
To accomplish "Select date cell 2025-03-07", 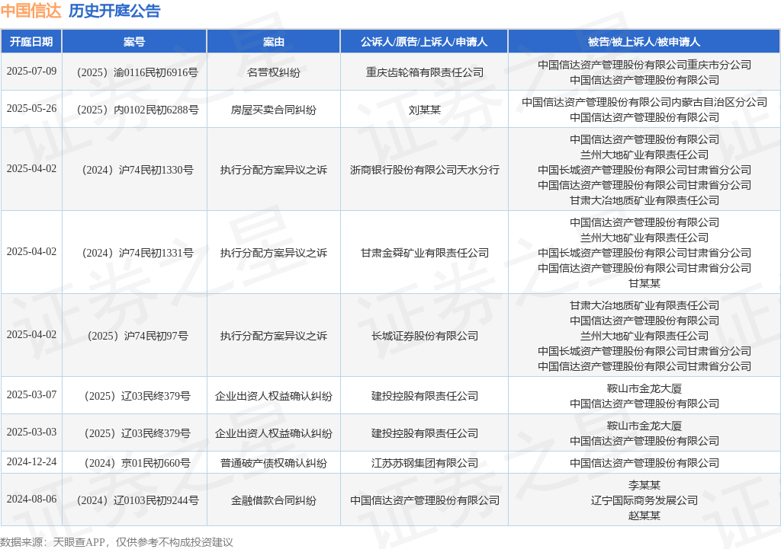I will pos(31,395).
